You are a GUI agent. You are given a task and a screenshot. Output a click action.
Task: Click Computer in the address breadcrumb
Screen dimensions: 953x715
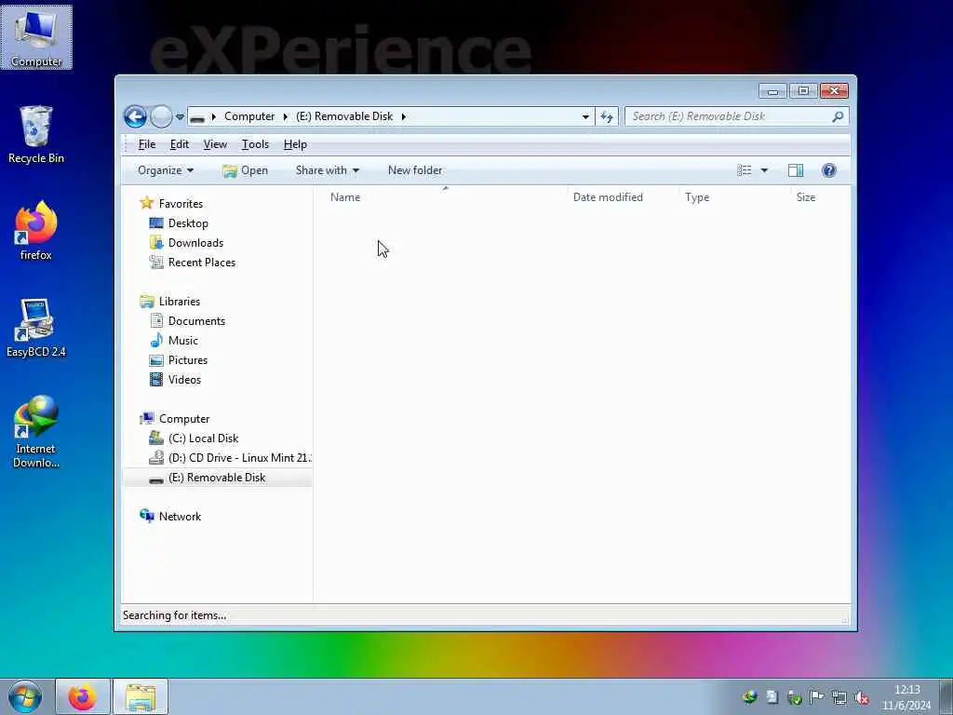pyautogui.click(x=249, y=116)
